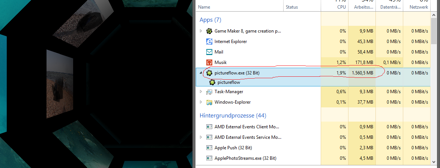Click the Apple Push process icon
Viewport: 440px width, 168px height.
click(x=209, y=148)
